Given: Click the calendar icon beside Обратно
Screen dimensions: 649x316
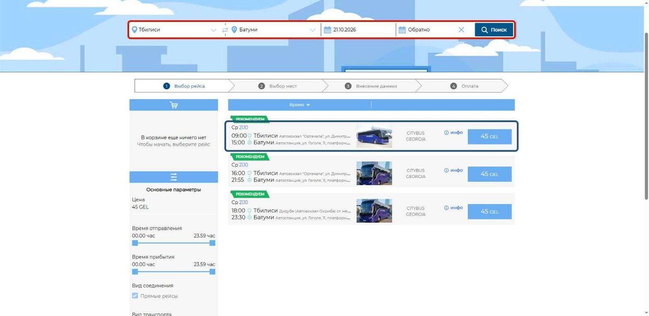Looking at the screenshot, I should coord(402,30).
